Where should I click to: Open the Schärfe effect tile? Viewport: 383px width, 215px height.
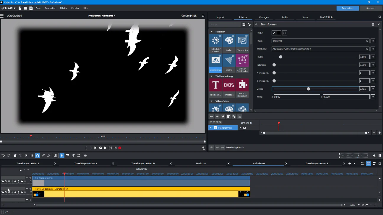tap(229, 63)
